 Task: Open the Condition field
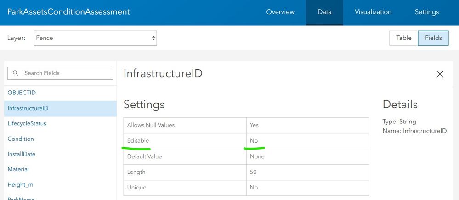(x=21, y=139)
